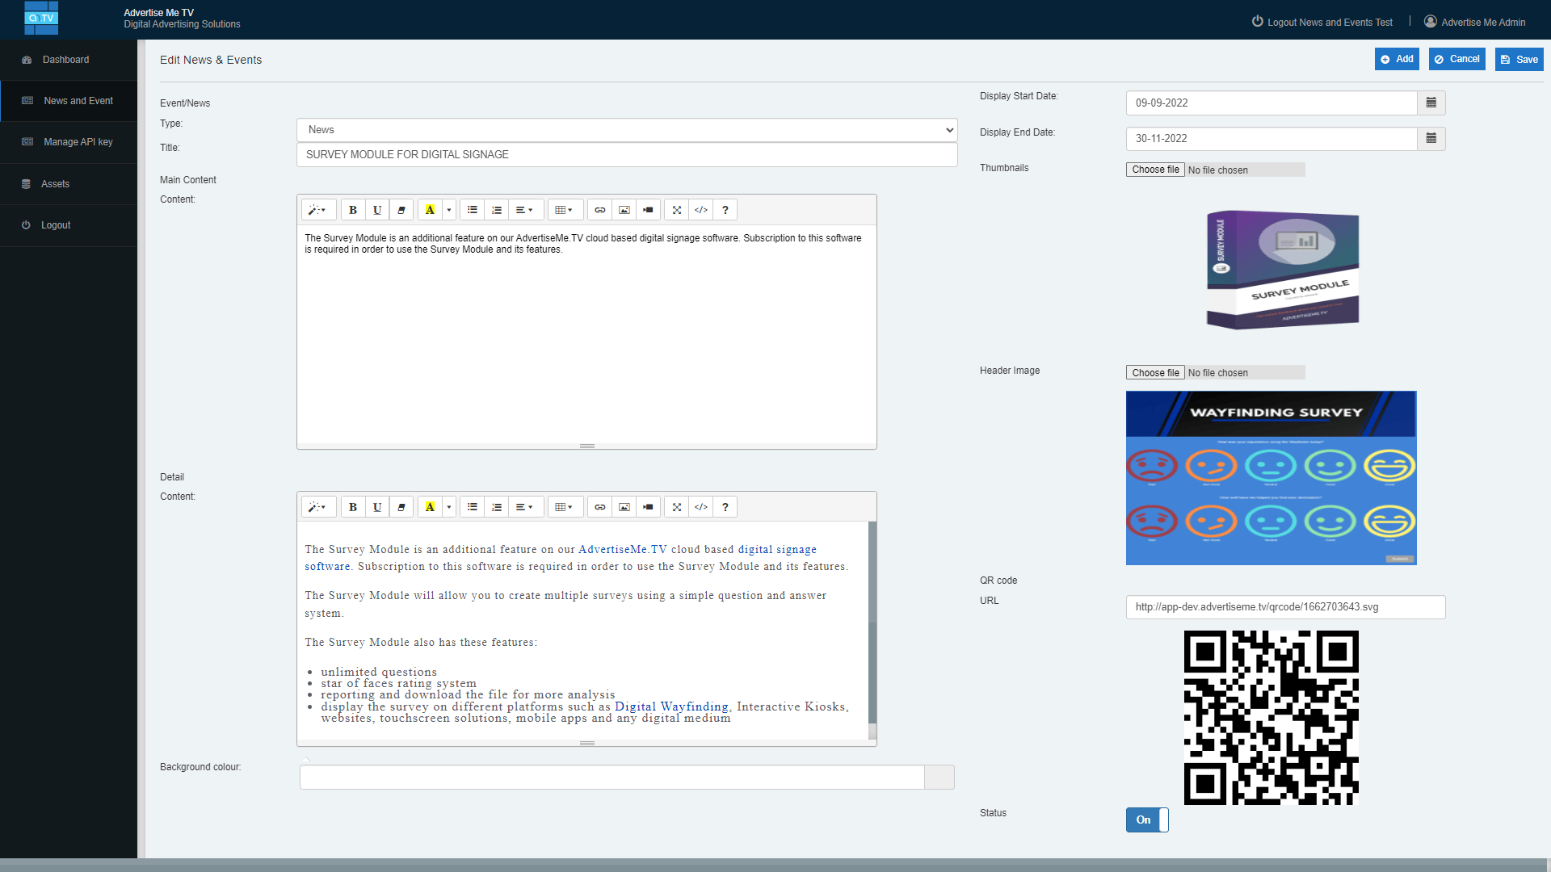
Task: Switch the Detail Content editor to code view
Action: [701, 506]
